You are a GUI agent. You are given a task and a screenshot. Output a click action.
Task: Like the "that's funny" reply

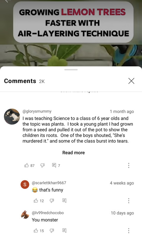coord(36,201)
